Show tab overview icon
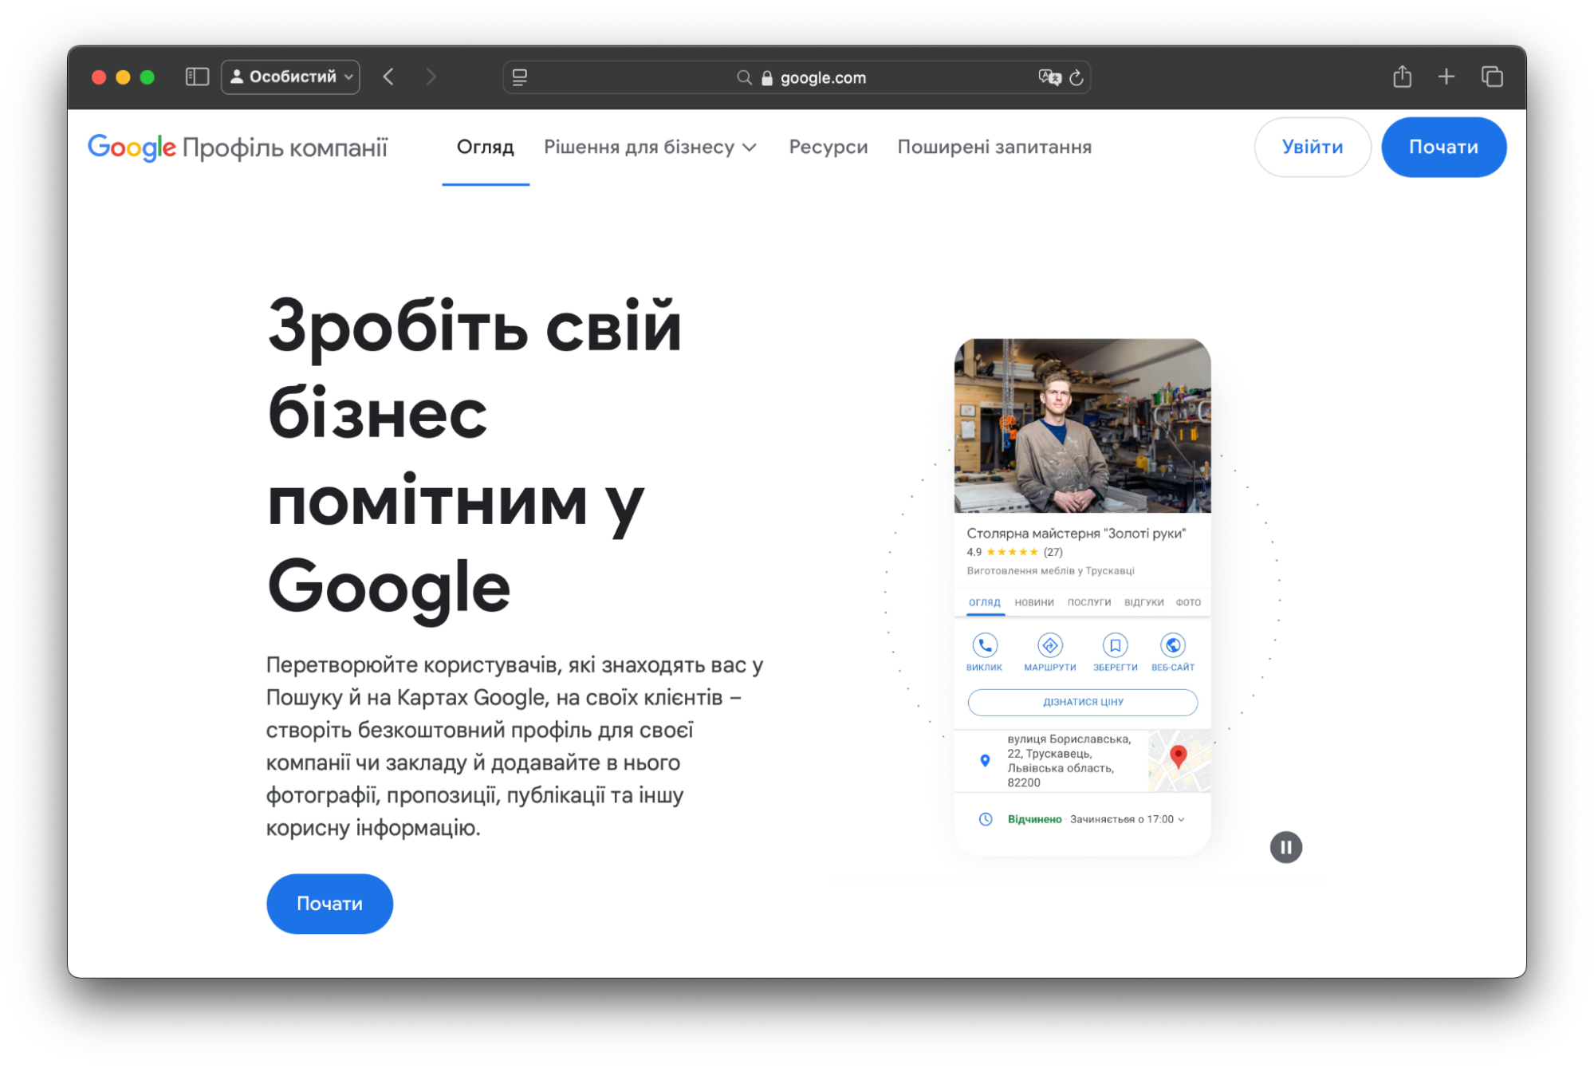The width and height of the screenshot is (1594, 1068). pyautogui.click(x=1492, y=77)
